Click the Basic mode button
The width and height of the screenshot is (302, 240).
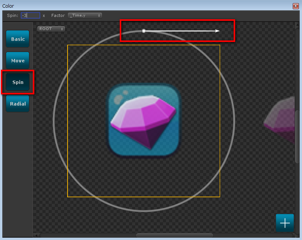pos(18,39)
